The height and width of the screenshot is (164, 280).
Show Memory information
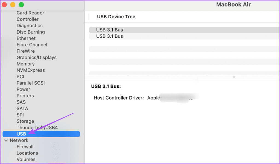(25, 64)
